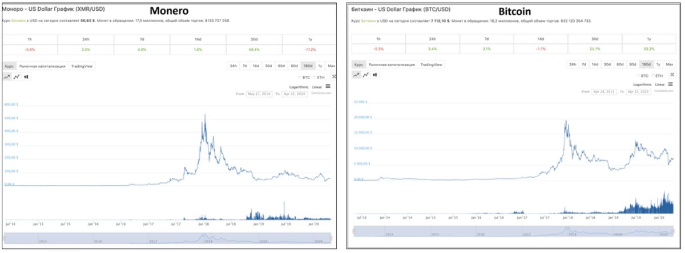Image resolution: width=685 pixels, height=253 pixels.
Task: Switch Bitcoin chart to candlestick icon
Action: click(x=374, y=75)
